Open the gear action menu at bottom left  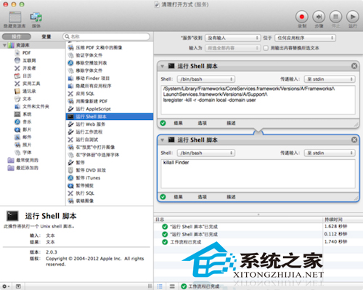6,286
